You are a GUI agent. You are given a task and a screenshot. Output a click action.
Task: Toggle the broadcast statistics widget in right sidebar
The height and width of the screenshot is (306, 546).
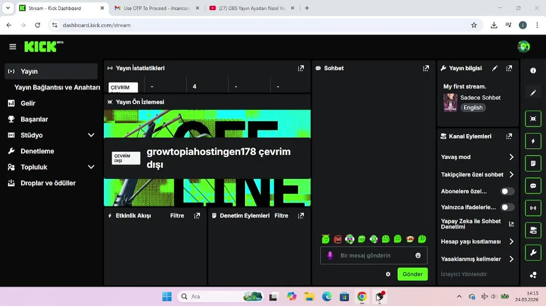tap(533, 208)
